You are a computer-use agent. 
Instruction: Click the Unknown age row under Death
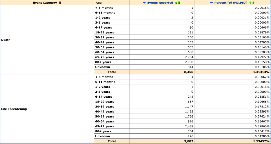point(102,67)
